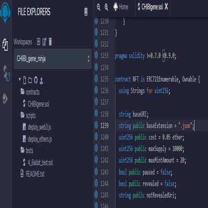
Task: Toggle breakpoint on line 1231
Action: point(96,32)
